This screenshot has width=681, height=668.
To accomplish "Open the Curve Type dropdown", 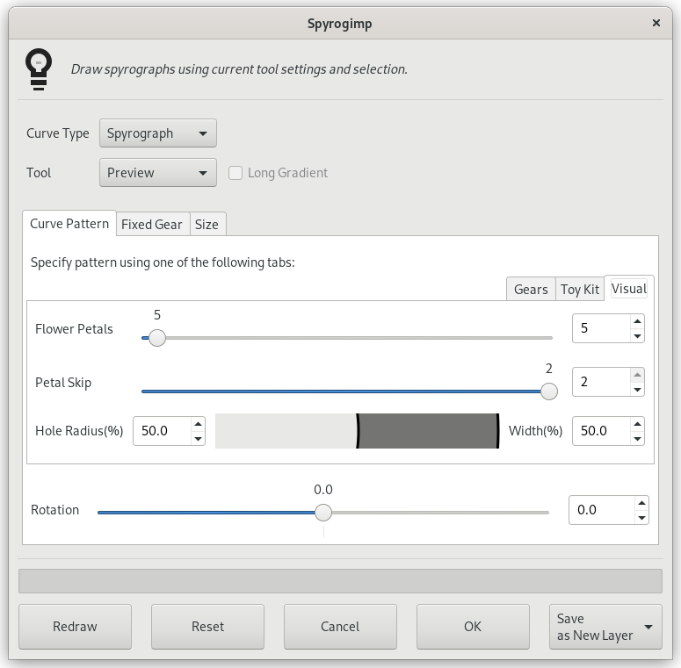I will pyautogui.click(x=157, y=133).
